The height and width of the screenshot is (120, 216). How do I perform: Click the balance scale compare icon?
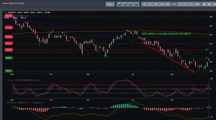click(214, 4)
